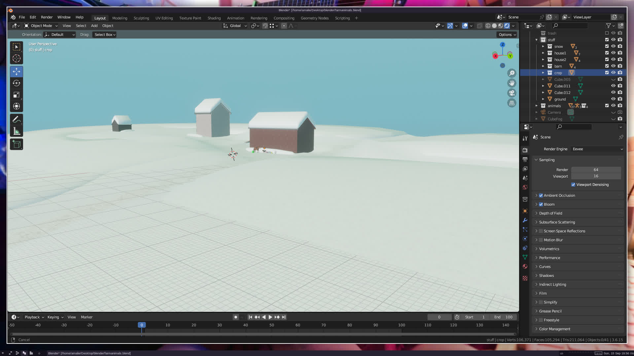Image resolution: width=634 pixels, height=356 pixels.
Task: Select the Measure tool
Action: pyautogui.click(x=16, y=132)
